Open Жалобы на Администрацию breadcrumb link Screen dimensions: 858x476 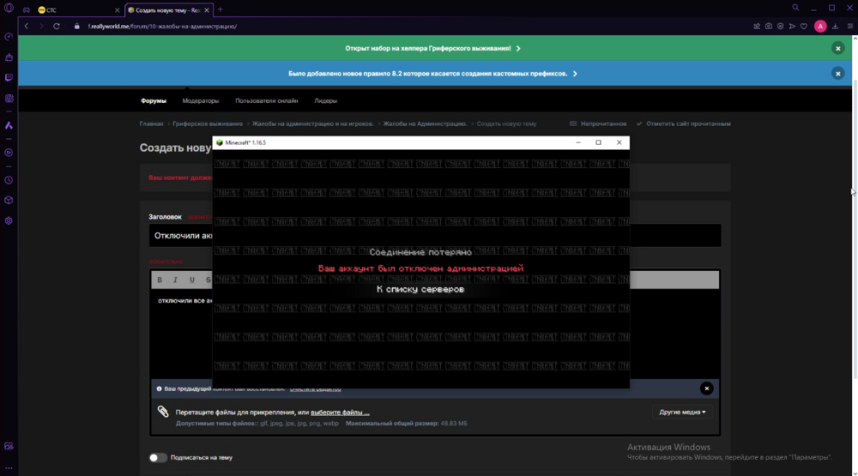(x=425, y=124)
